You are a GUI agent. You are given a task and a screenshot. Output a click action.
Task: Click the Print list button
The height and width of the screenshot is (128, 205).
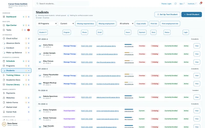pos(154,24)
